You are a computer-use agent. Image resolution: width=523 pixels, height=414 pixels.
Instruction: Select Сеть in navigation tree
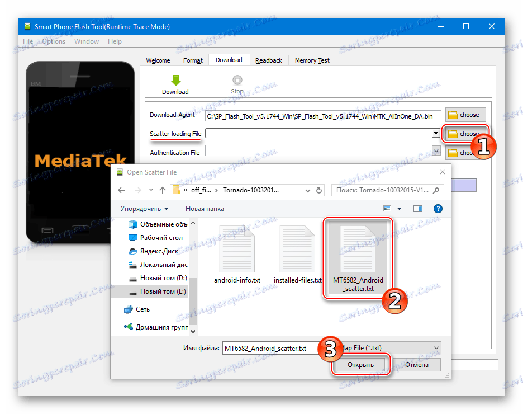(x=137, y=309)
